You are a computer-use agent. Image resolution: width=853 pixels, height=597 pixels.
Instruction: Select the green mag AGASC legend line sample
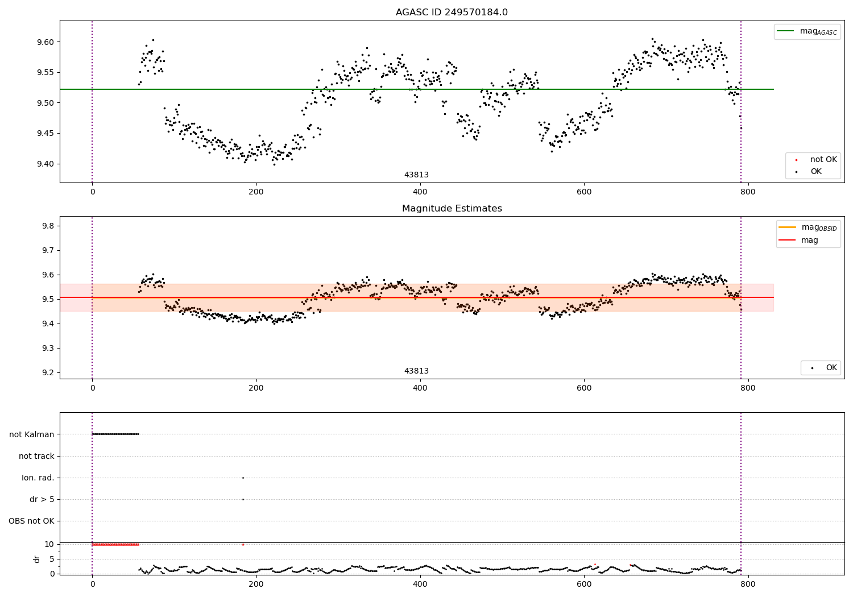click(786, 31)
